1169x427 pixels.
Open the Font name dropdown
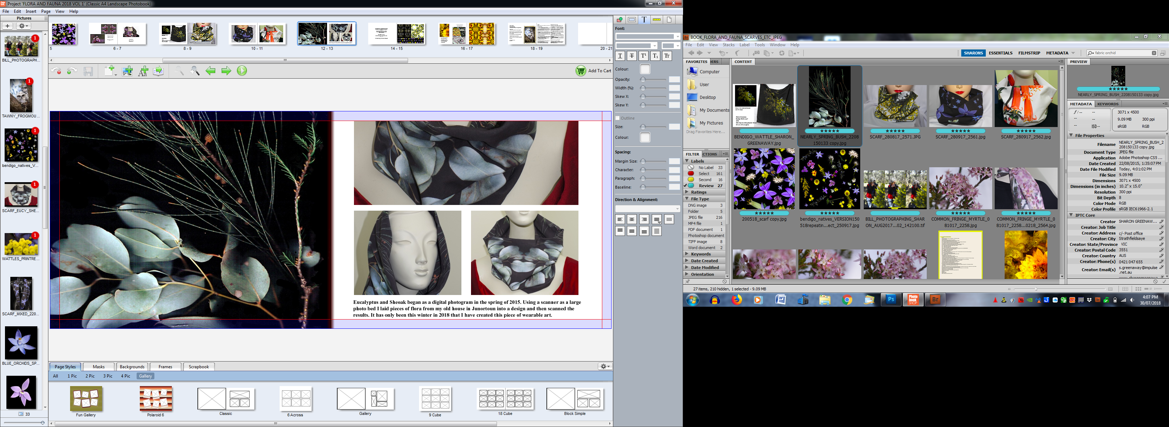click(x=647, y=36)
